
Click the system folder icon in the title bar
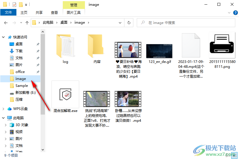(5, 4)
